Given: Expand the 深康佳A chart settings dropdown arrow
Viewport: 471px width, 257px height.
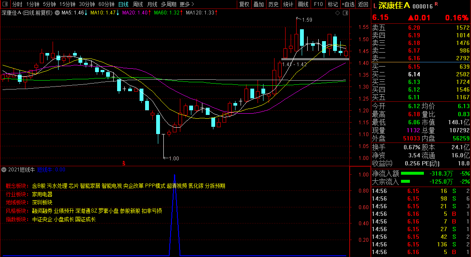Looking at the screenshot, I should pos(57,13).
